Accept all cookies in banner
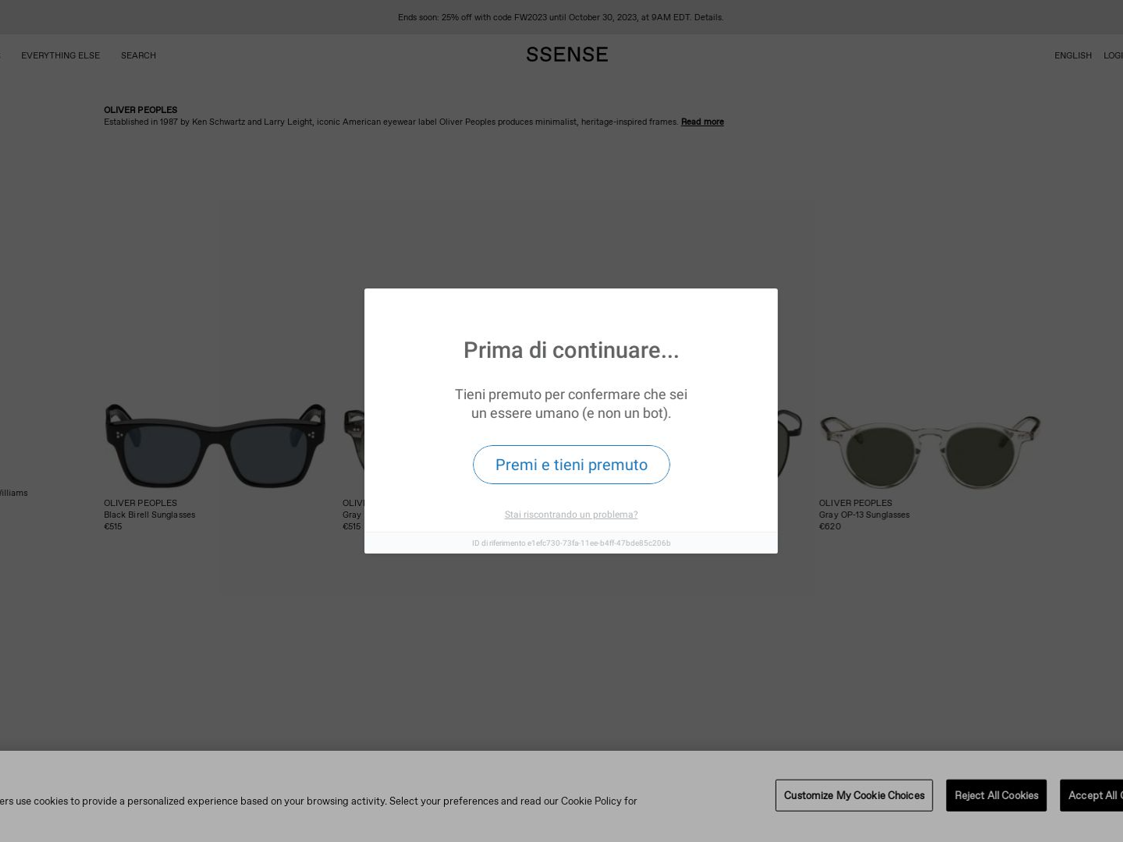Screen dimensions: 1123x842 click(x=1092, y=795)
